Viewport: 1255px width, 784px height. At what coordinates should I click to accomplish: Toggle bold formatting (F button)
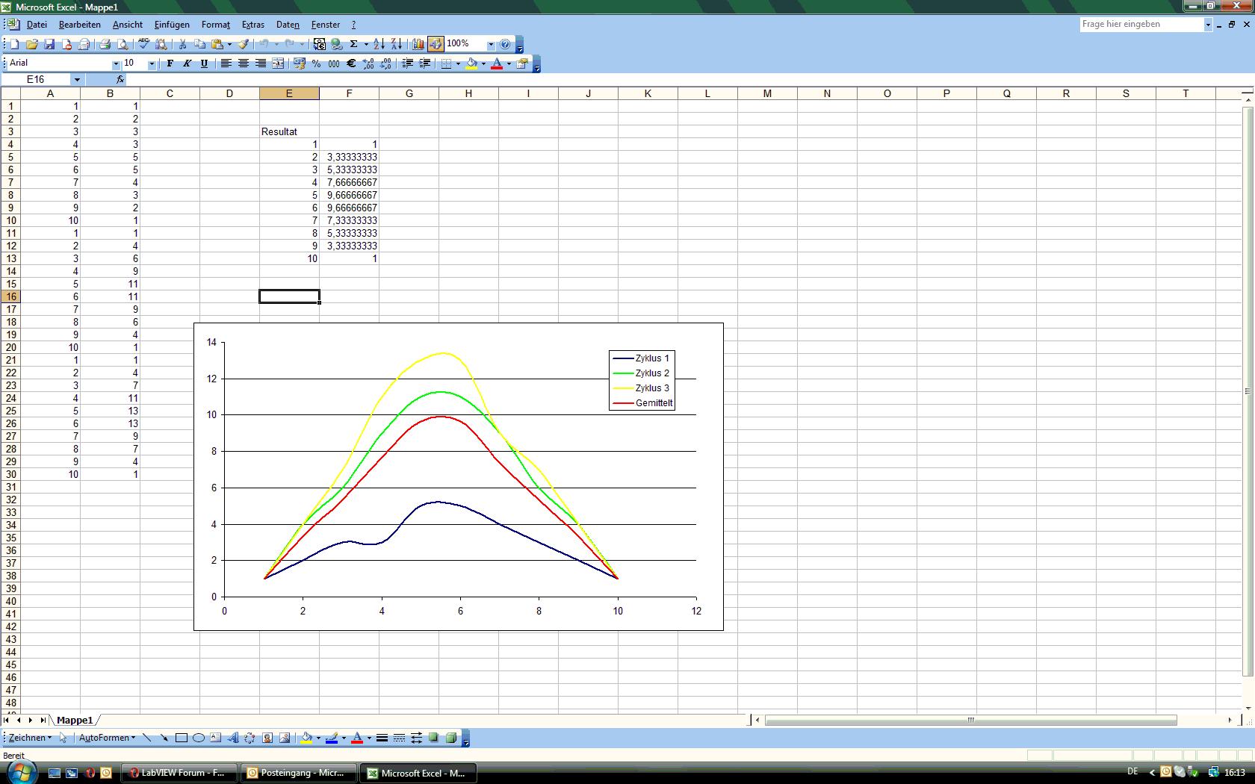pos(170,63)
